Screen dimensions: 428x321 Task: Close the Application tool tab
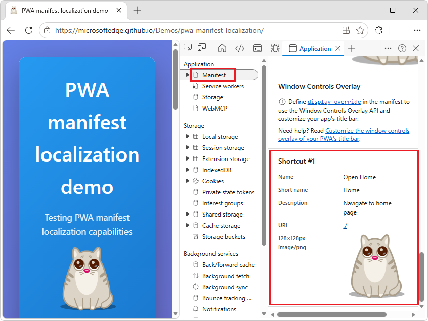tap(338, 48)
